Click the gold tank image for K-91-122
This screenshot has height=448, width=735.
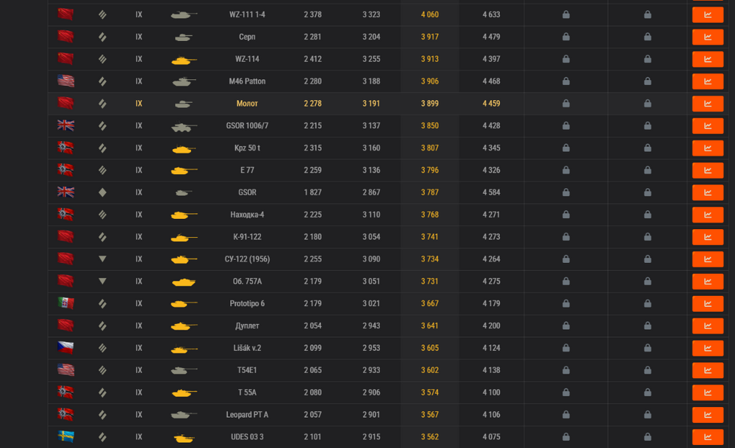pos(184,237)
